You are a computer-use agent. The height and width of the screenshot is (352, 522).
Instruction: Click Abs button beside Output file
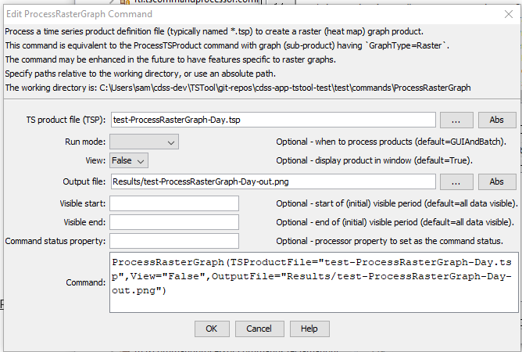497,181
